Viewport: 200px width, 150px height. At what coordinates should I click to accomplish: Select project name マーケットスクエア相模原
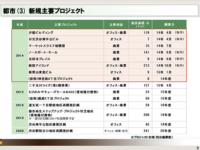tap(47, 46)
